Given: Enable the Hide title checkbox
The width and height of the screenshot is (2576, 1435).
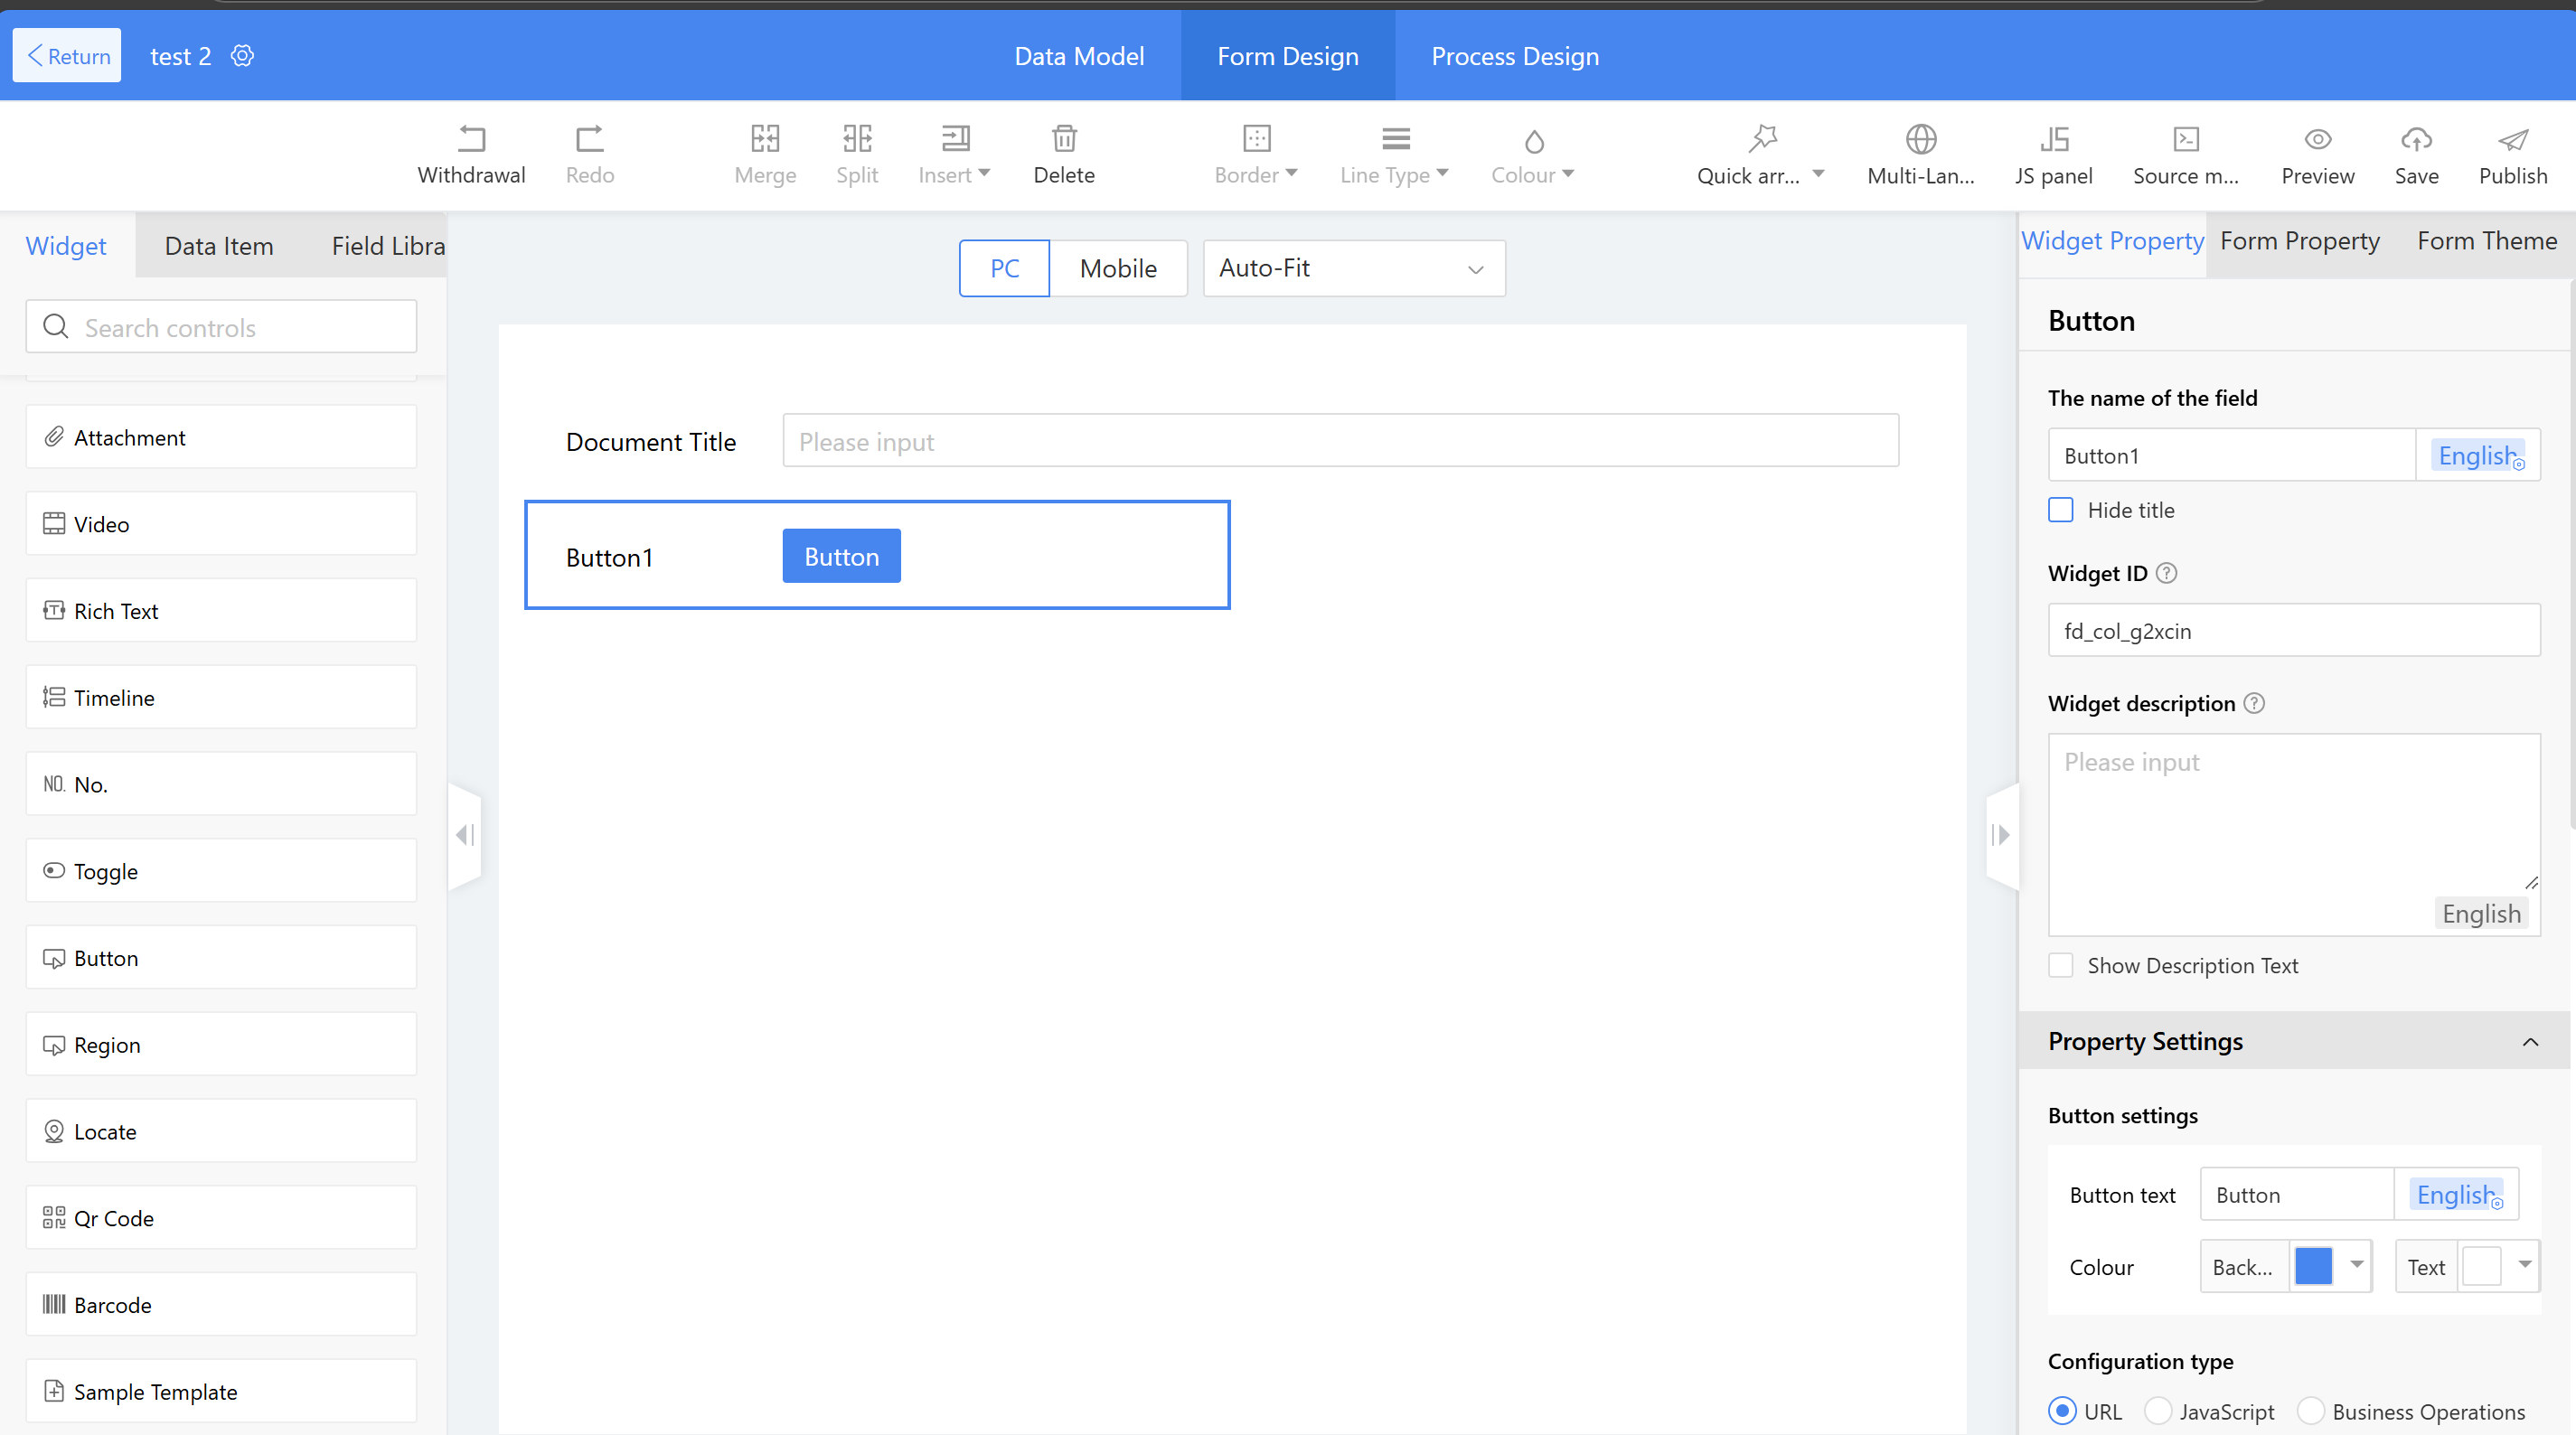Looking at the screenshot, I should coord(2061,510).
